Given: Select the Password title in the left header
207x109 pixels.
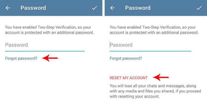Looking at the screenshot, I should point(33,8).
